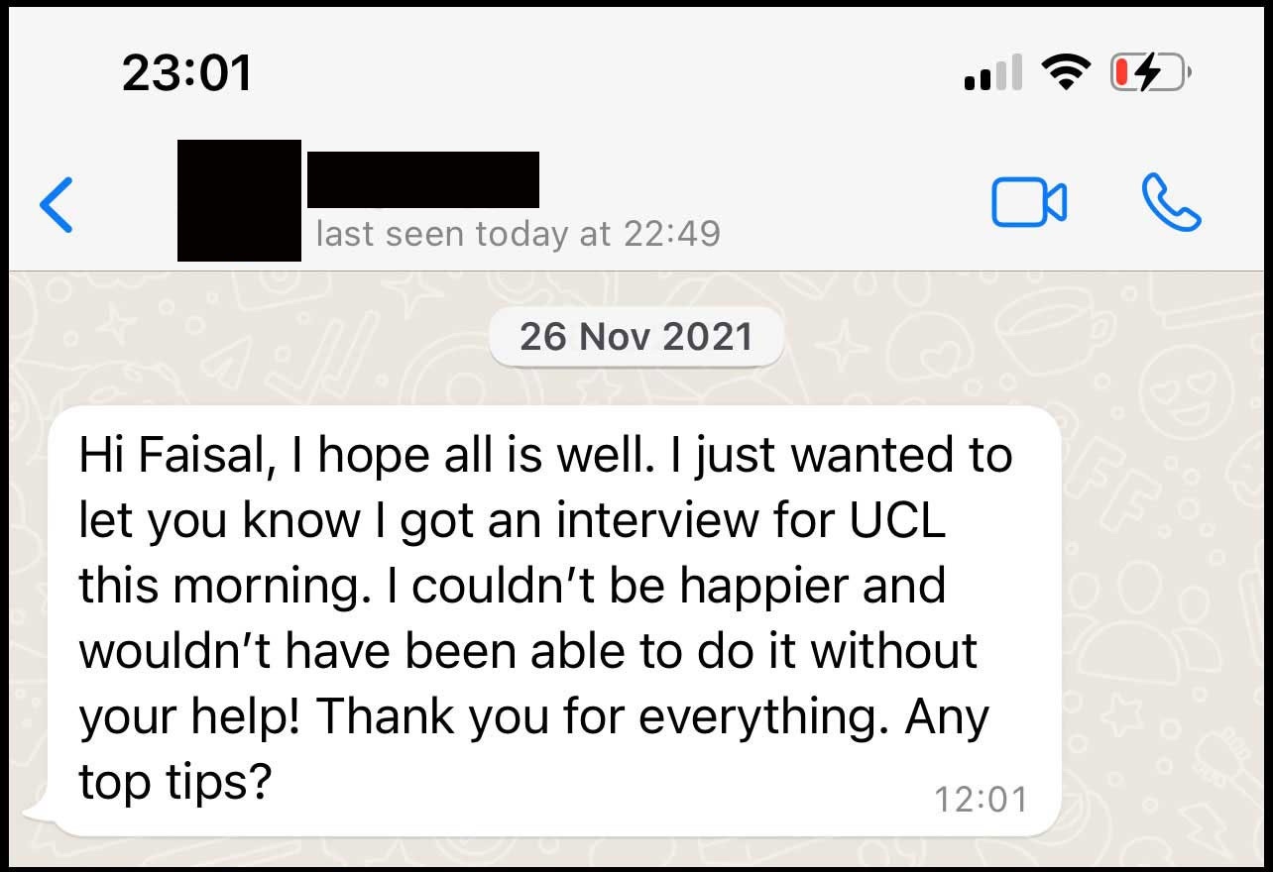Screen dimensions: 1273x872
Task: Start a voice call via phone icon
Action: pos(1171,202)
